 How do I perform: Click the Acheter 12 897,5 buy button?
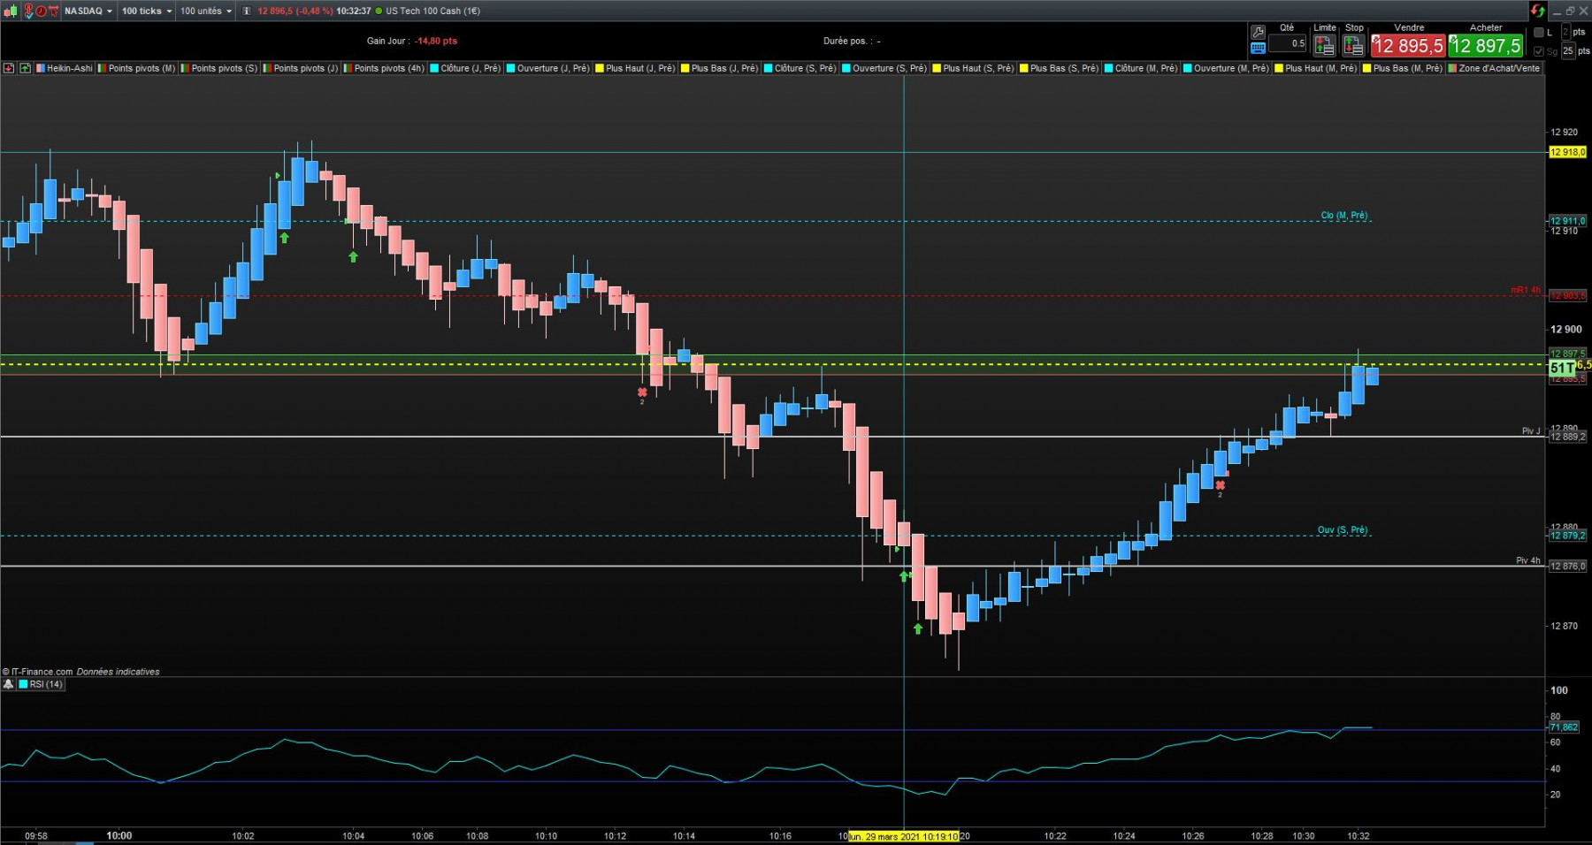pyautogui.click(x=1486, y=45)
